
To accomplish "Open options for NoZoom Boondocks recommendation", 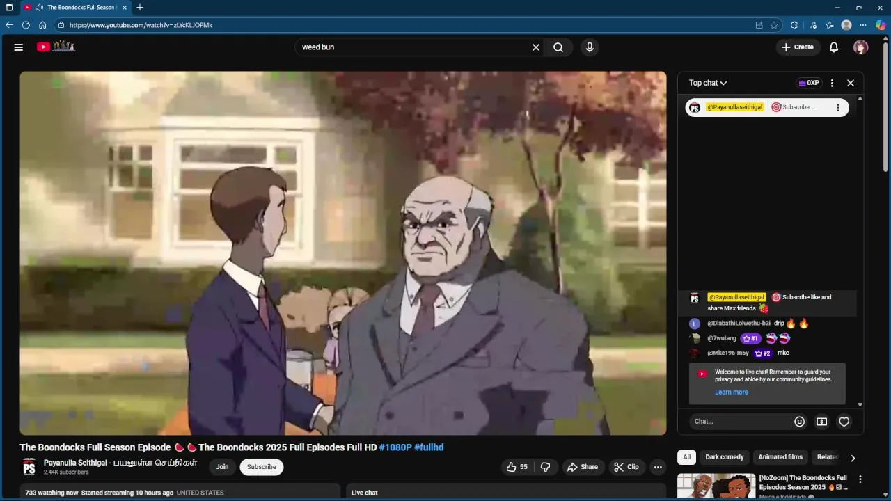I will tap(860, 479).
